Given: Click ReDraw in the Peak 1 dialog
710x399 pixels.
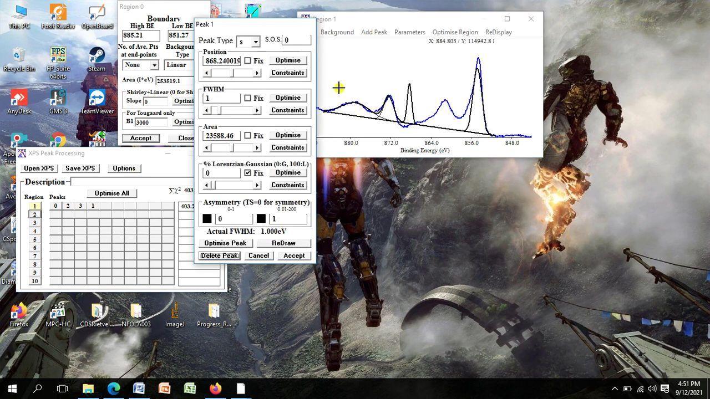Looking at the screenshot, I should 283,243.
